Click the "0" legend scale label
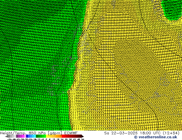This screenshot has height=140, width=182. [x=46, y=139]
